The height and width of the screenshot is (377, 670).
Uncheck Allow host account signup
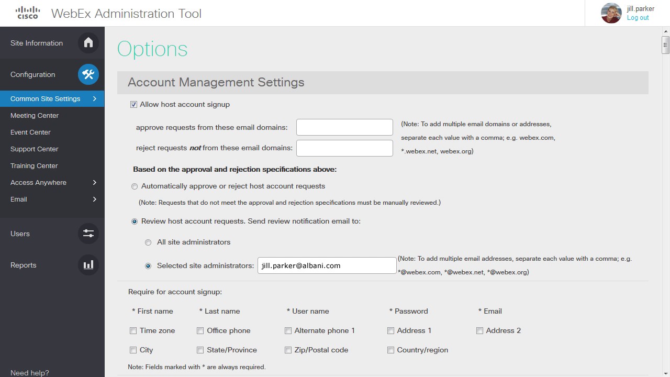[133, 105]
